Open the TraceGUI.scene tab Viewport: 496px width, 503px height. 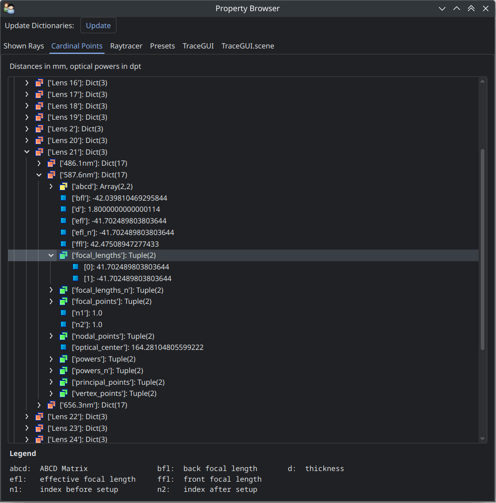[x=248, y=46]
